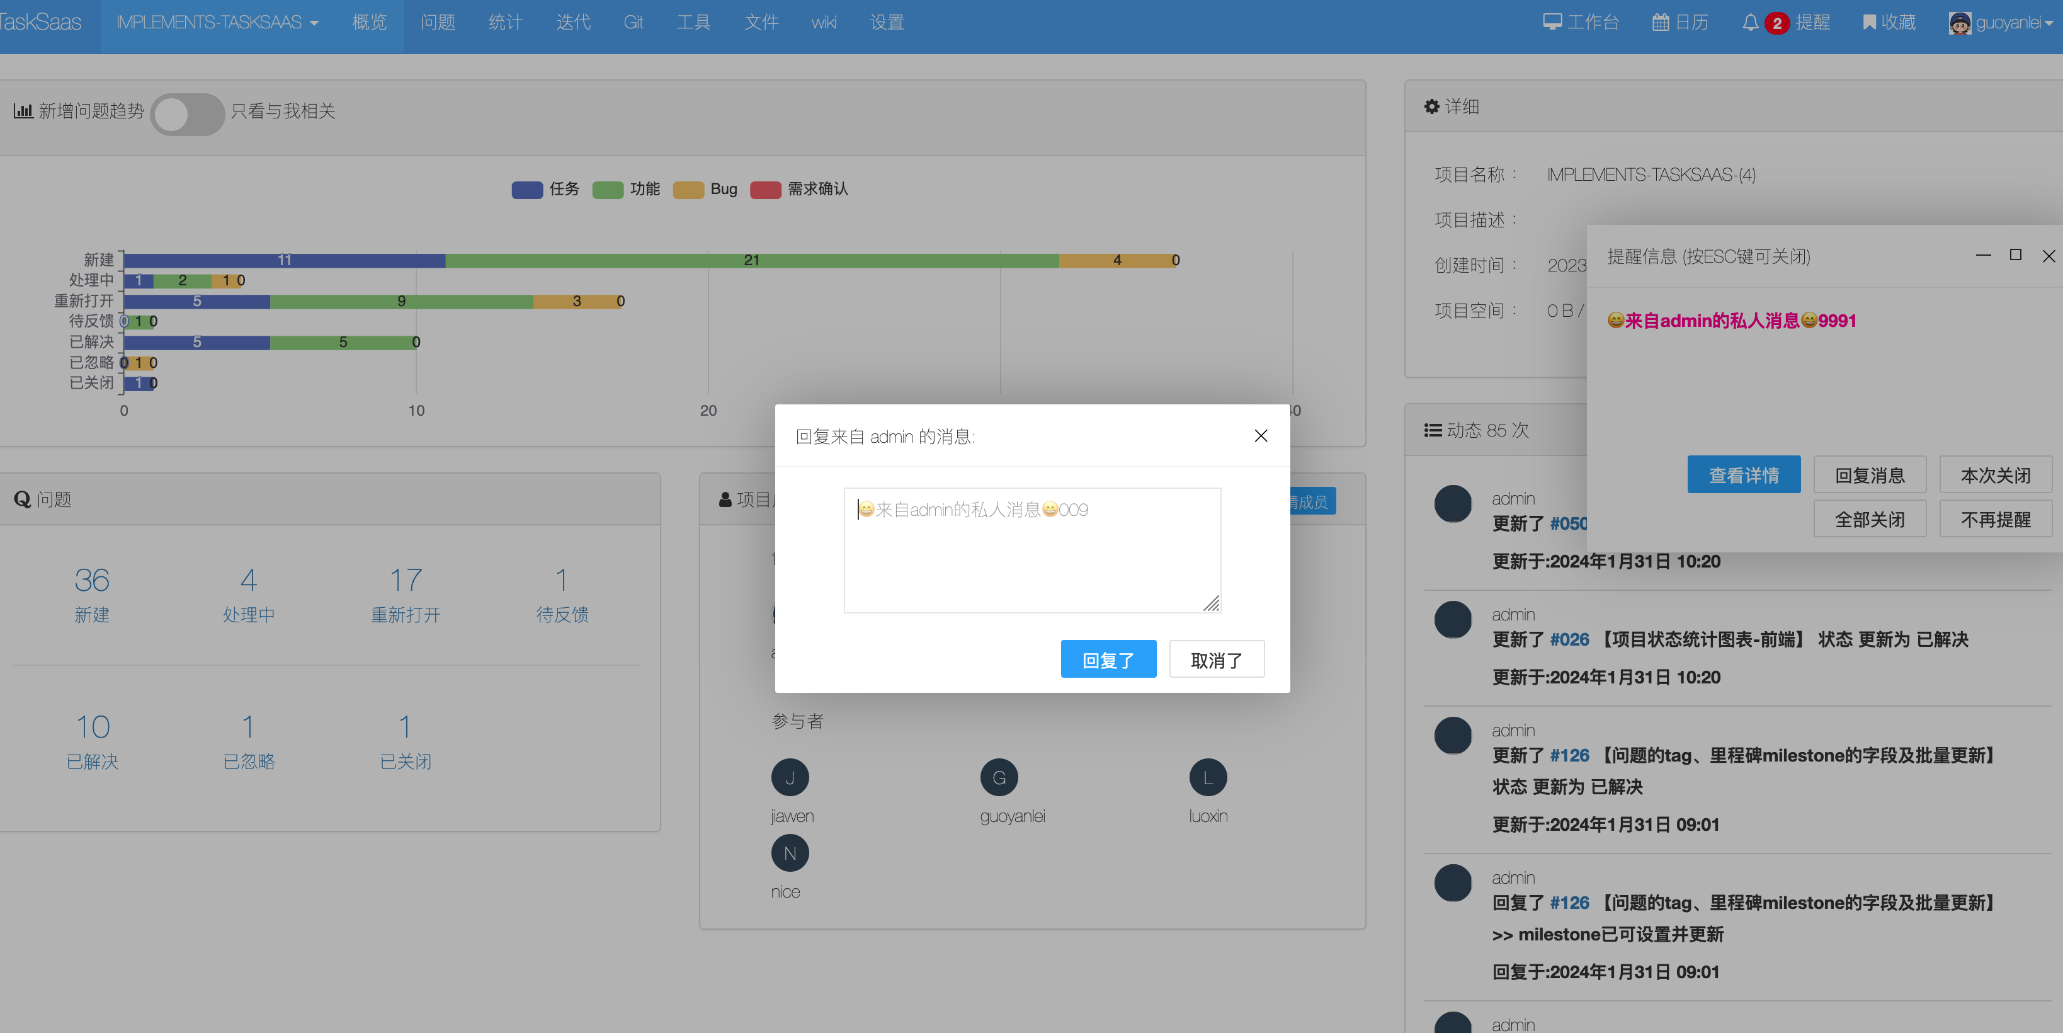
Task: Click the N avatar of nice
Action: click(x=790, y=853)
